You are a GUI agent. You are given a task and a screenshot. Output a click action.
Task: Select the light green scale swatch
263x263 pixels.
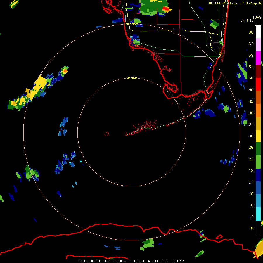coord(258,162)
